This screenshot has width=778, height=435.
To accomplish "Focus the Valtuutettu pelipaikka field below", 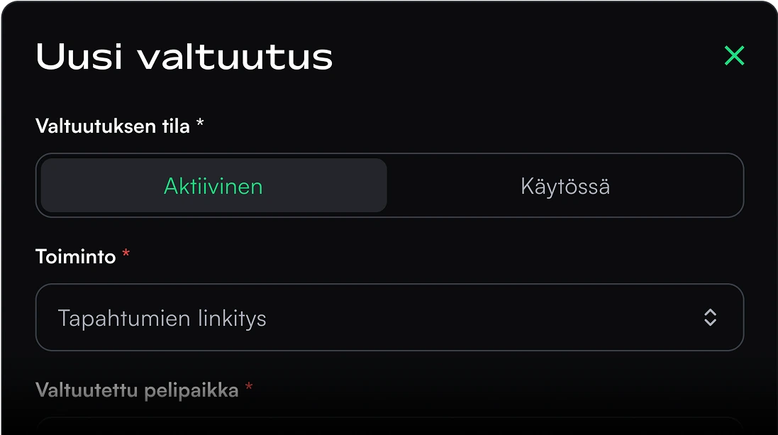I will click(389, 426).
